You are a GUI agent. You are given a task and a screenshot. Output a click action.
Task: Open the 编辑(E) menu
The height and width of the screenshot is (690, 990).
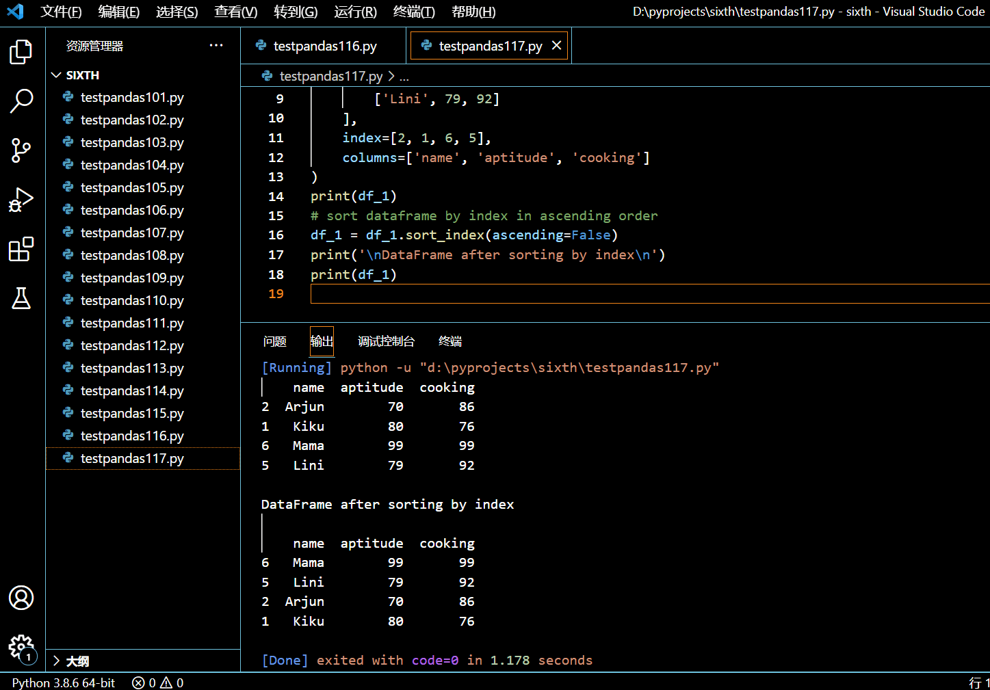118,12
